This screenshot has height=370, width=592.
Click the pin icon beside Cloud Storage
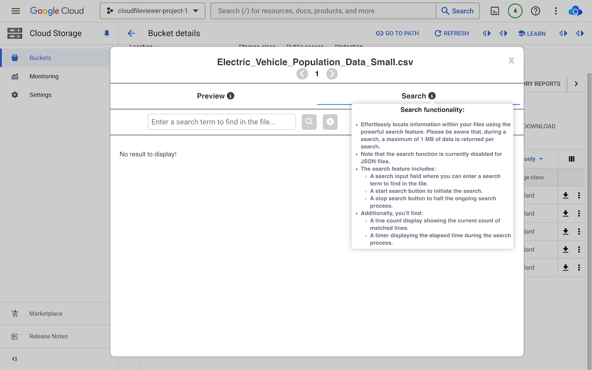(x=107, y=33)
